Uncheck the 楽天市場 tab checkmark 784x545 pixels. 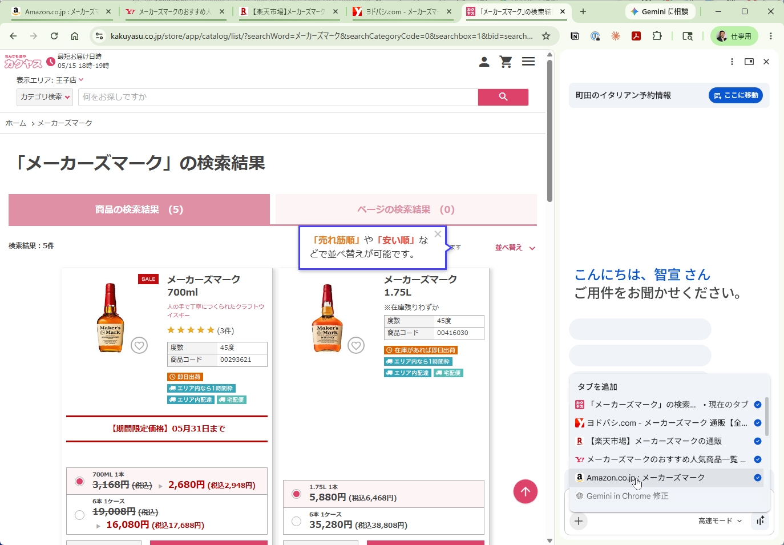tap(758, 441)
